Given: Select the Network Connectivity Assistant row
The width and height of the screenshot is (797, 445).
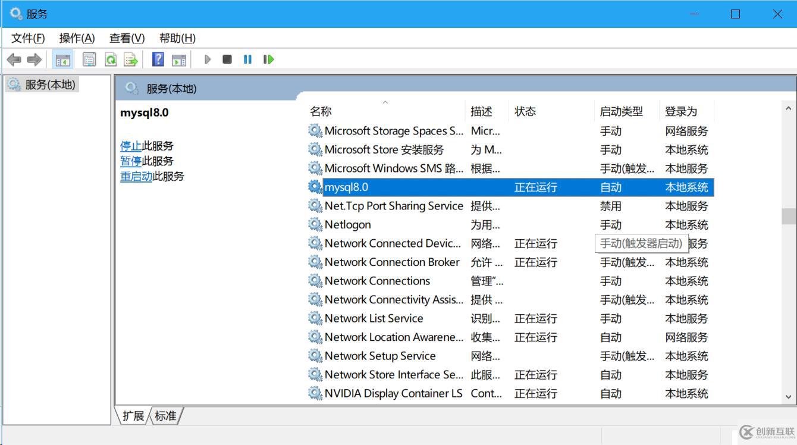Looking at the screenshot, I should coord(510,300).
